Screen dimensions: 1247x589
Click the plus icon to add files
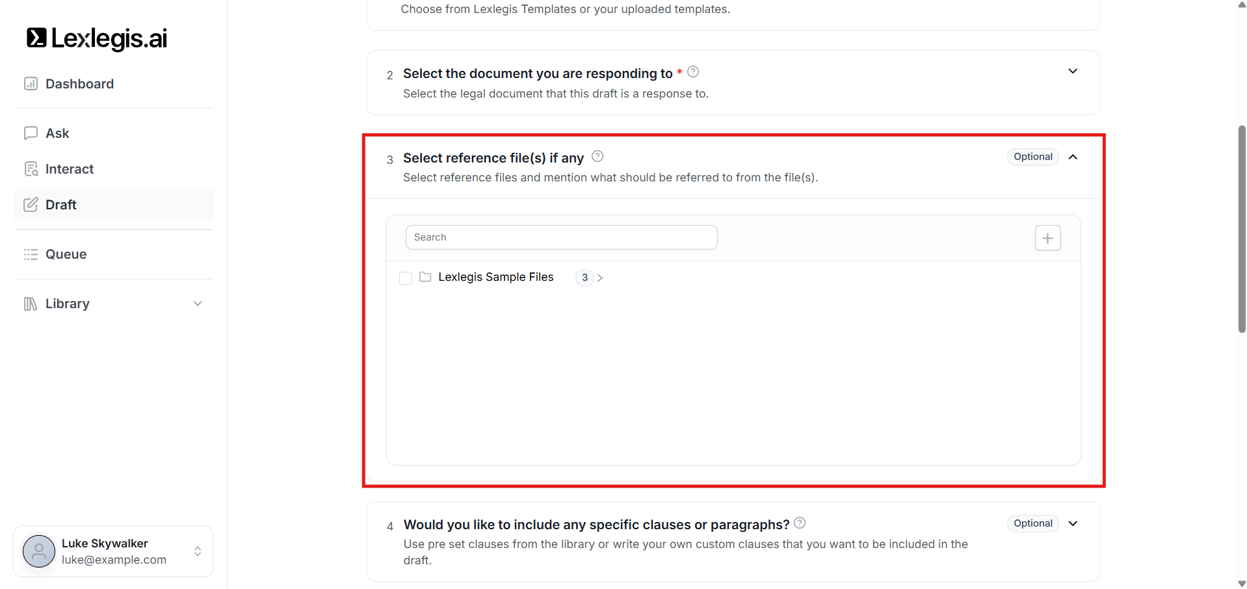coord(1047,238)
